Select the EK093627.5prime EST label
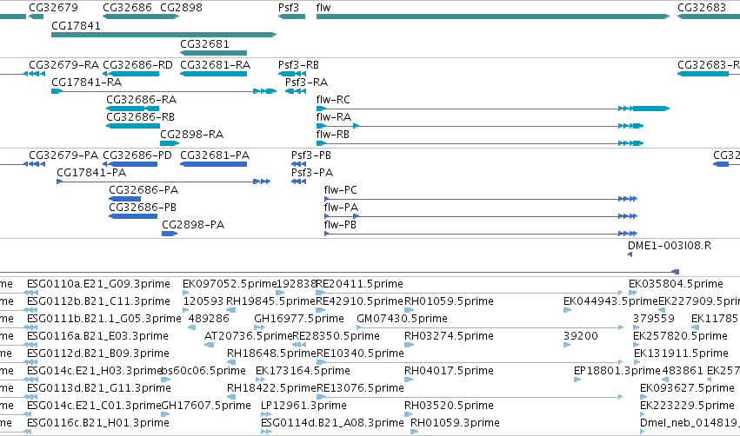 click(687, 388)
